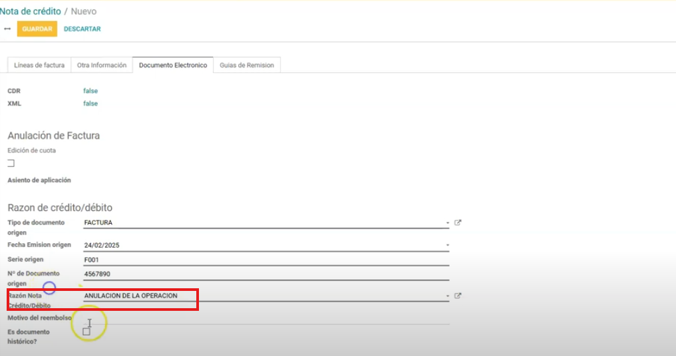Click the Nota de crédito breadcrumb link
The image size is (676, 356).
[x=30, y=11]
